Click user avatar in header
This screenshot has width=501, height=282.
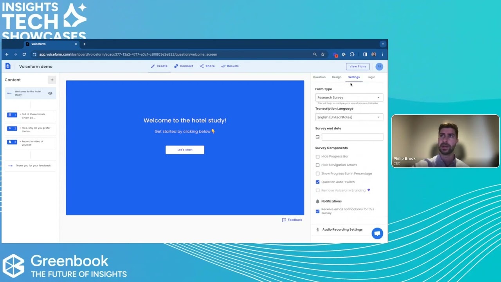click(x=379, y=67)
